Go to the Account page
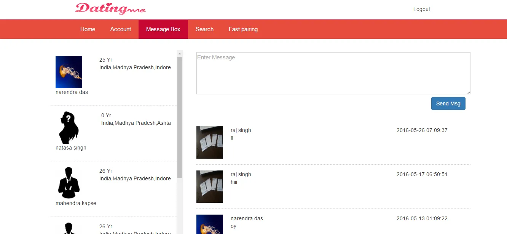Viewport: 507px width, 234px height. click(x=121, y=29)
